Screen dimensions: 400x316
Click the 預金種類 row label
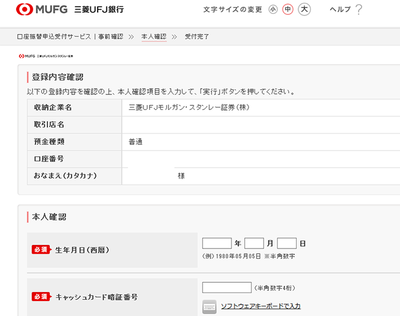(49, 141)
